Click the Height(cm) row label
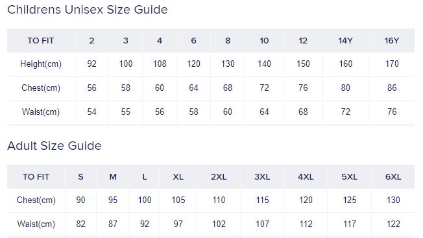 [41, 64]
